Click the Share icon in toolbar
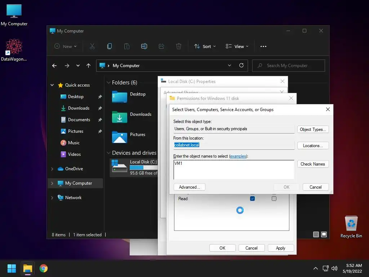 tap(161, 47)
